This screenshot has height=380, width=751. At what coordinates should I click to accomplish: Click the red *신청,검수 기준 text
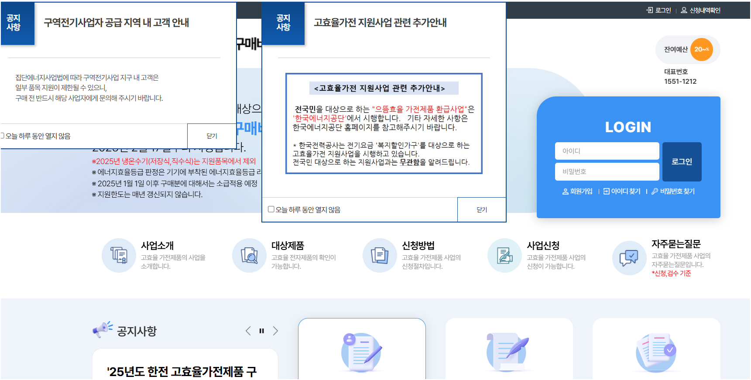(x=671, y=273)
